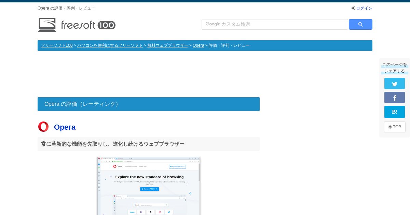This screenshot has width=410, height=215.
Task: Open the Opera breadcrumb link
Action: coord(199,45)
